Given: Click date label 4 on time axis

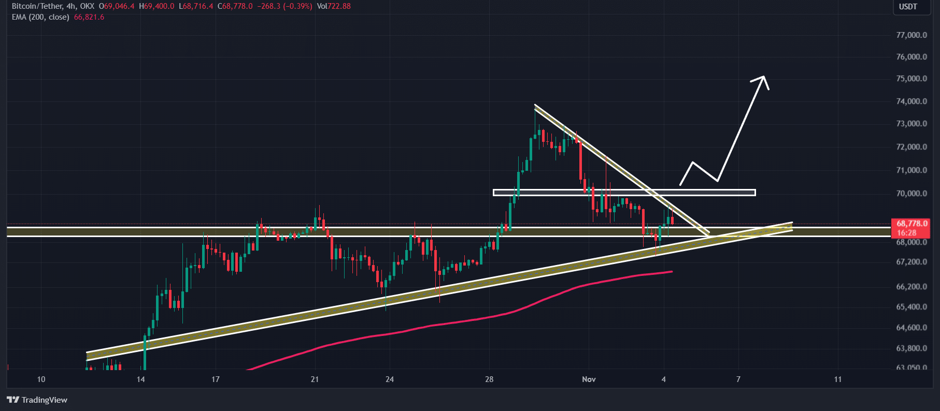Looking at the screenshot, I should (664, 379).
